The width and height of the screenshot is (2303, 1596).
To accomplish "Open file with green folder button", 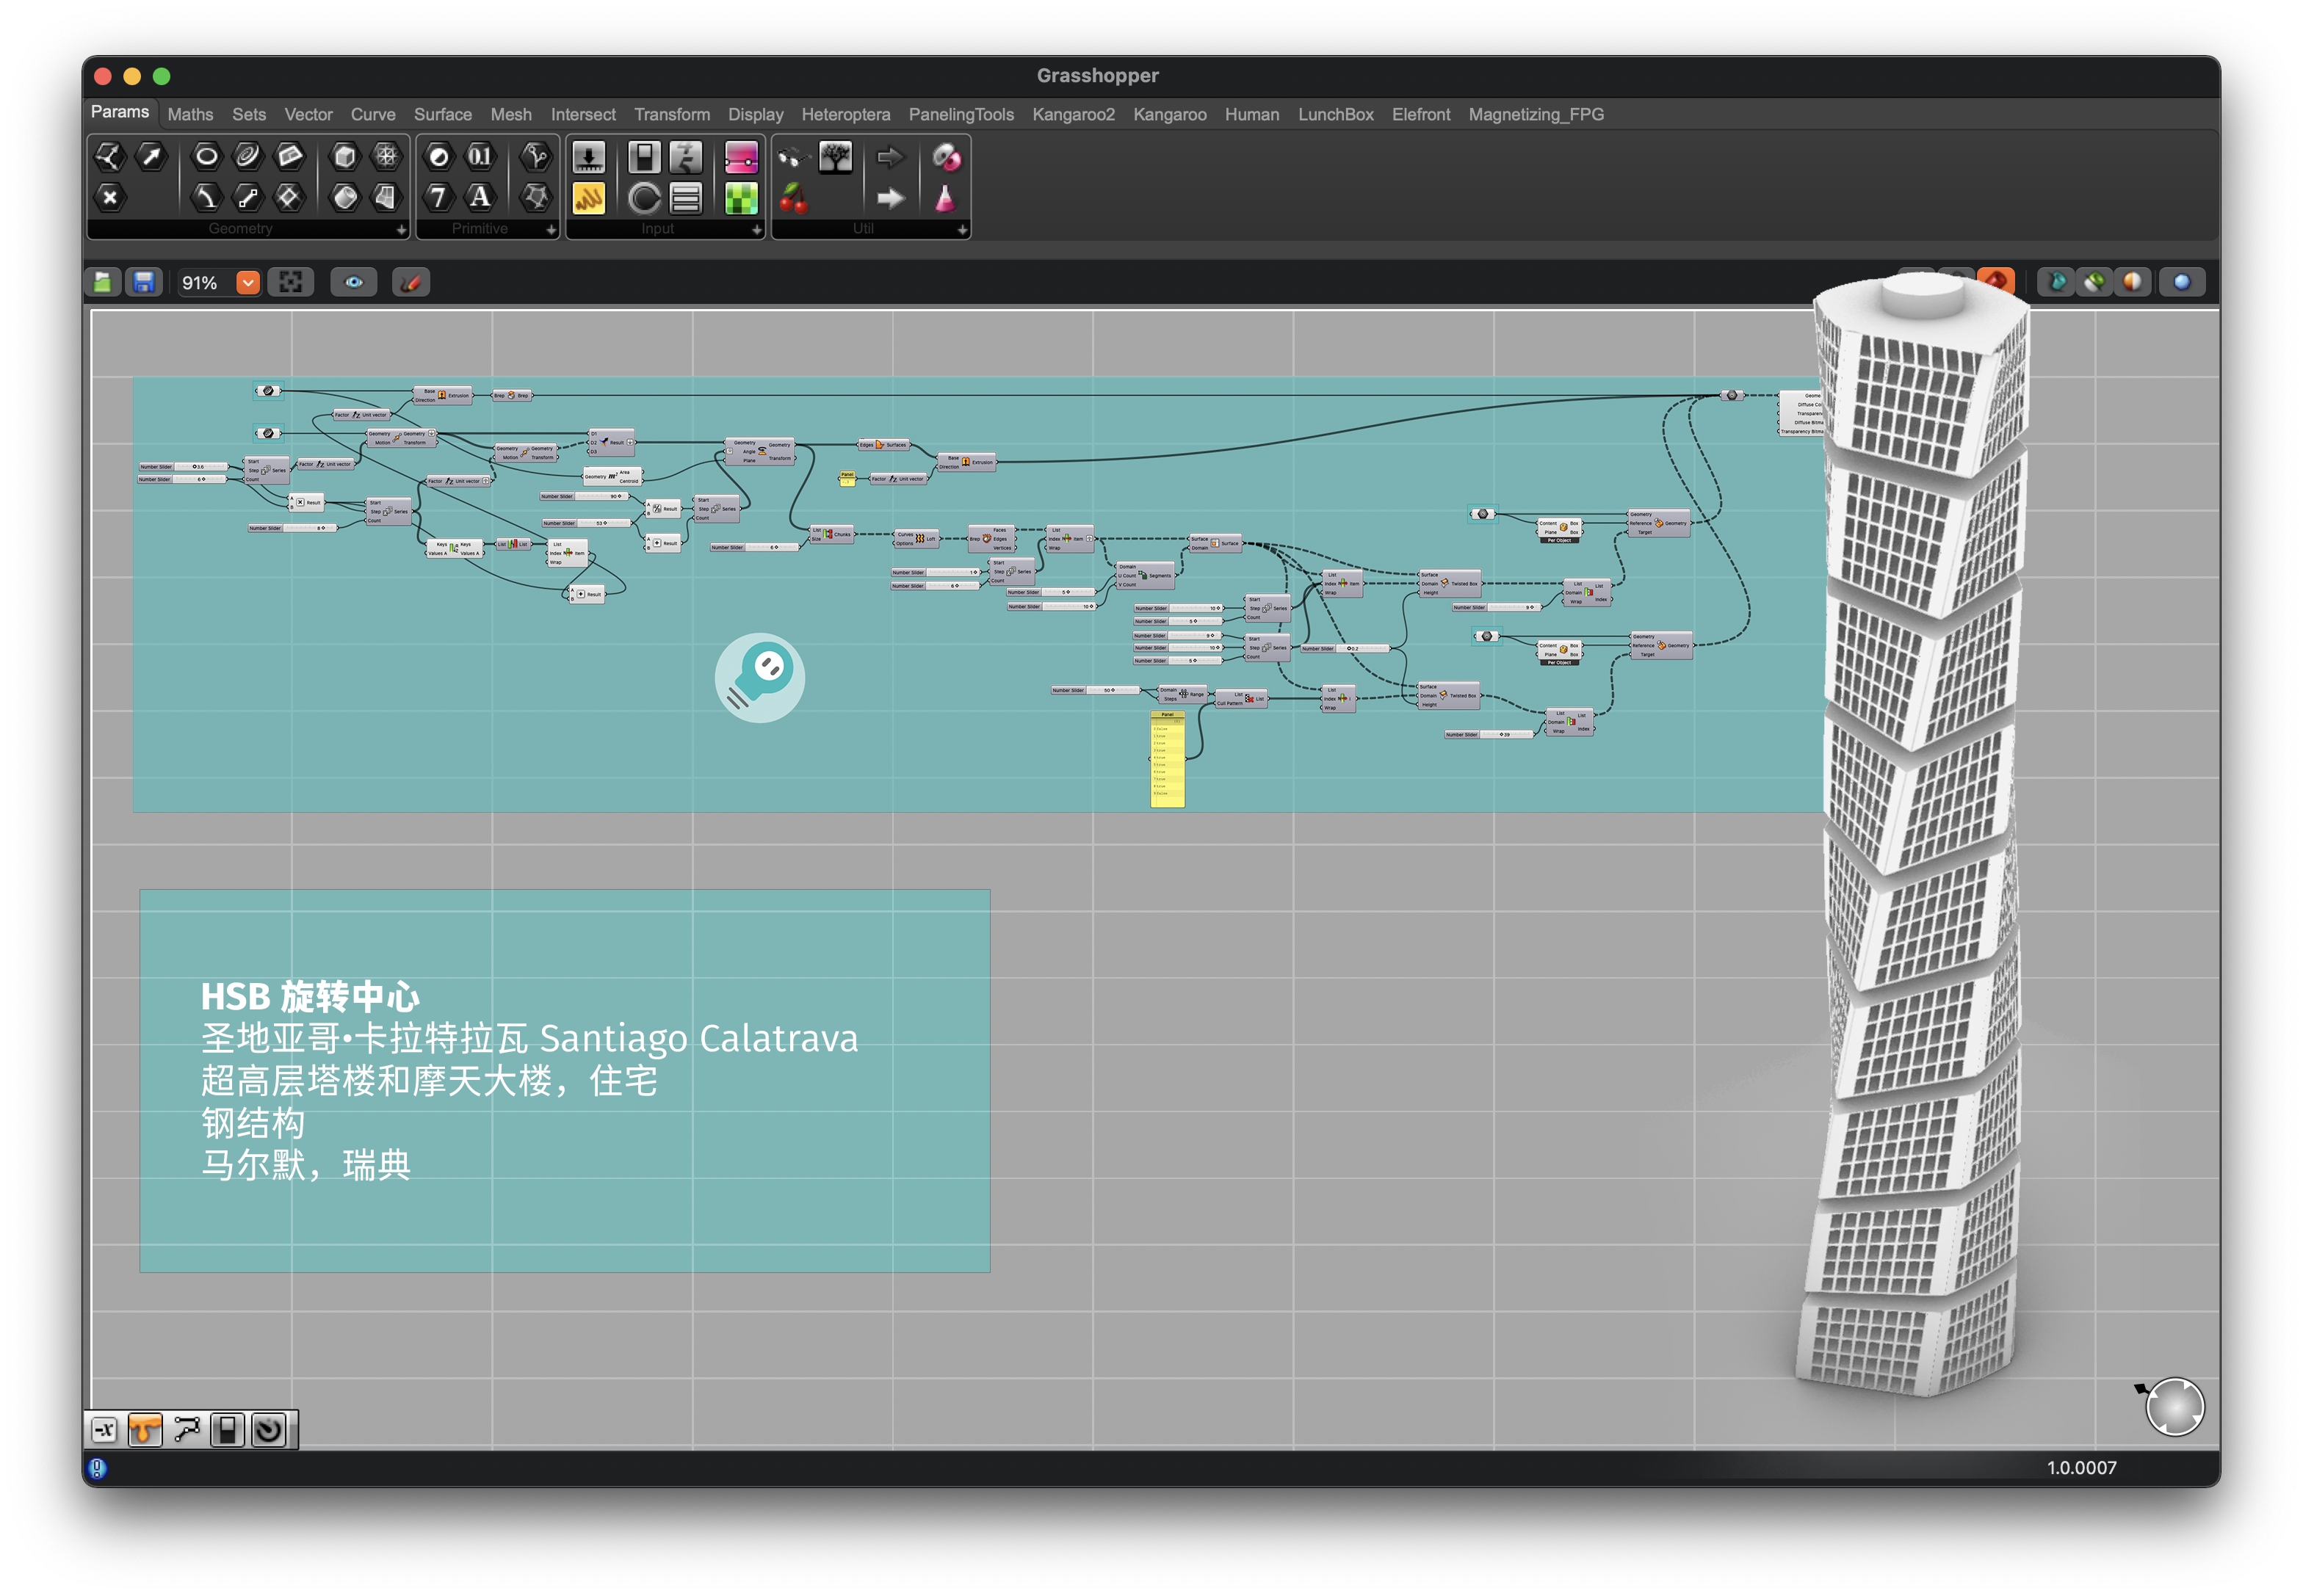I will (103, 283).
